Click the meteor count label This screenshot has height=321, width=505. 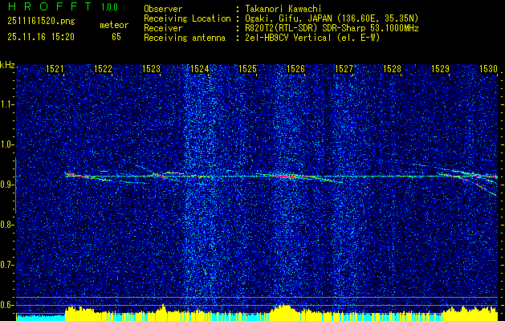pos(114,25)
